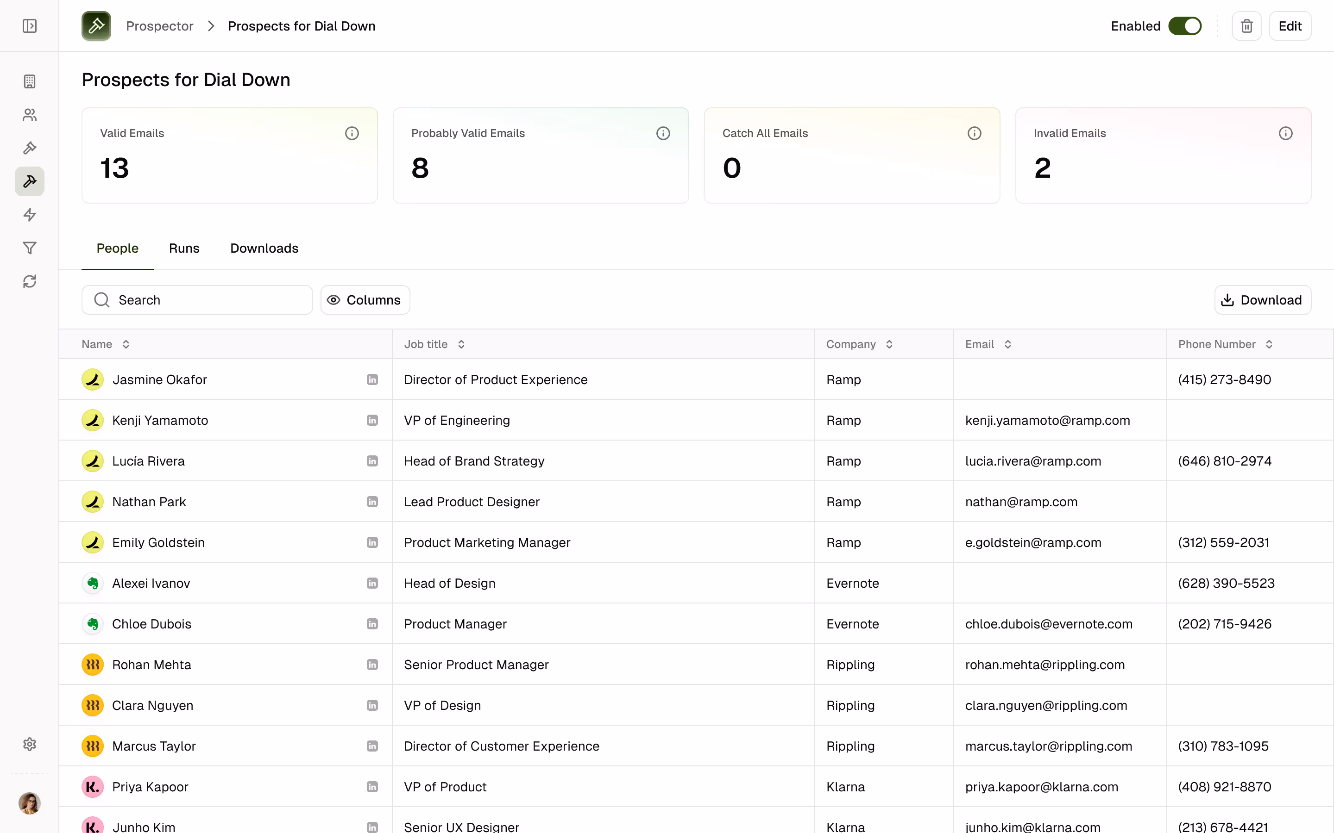
Task: Switch to the Downloads tab
Action: (x=264, y=249)
